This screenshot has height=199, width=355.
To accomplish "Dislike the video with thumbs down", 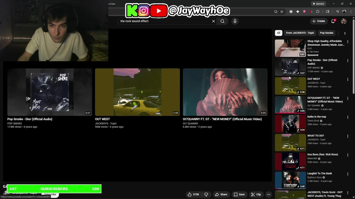I will coord(206,195).
